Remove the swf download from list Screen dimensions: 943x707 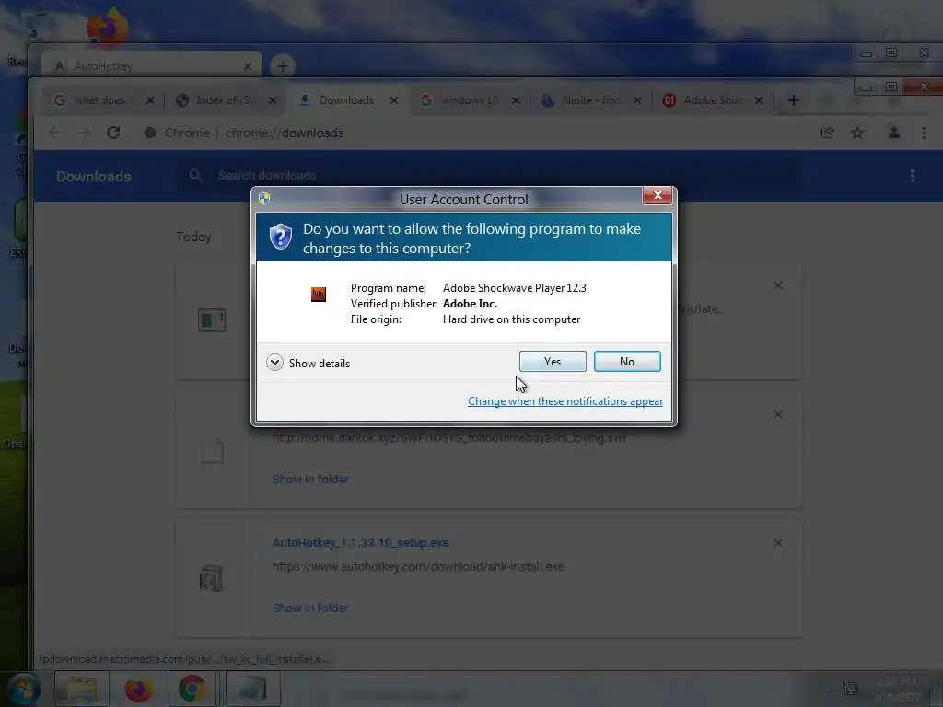(x=777, y=414)
